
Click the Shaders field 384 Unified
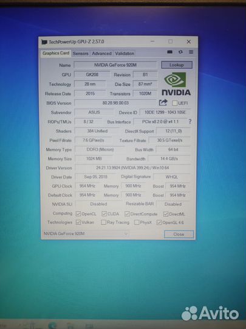tap(97, 131)
